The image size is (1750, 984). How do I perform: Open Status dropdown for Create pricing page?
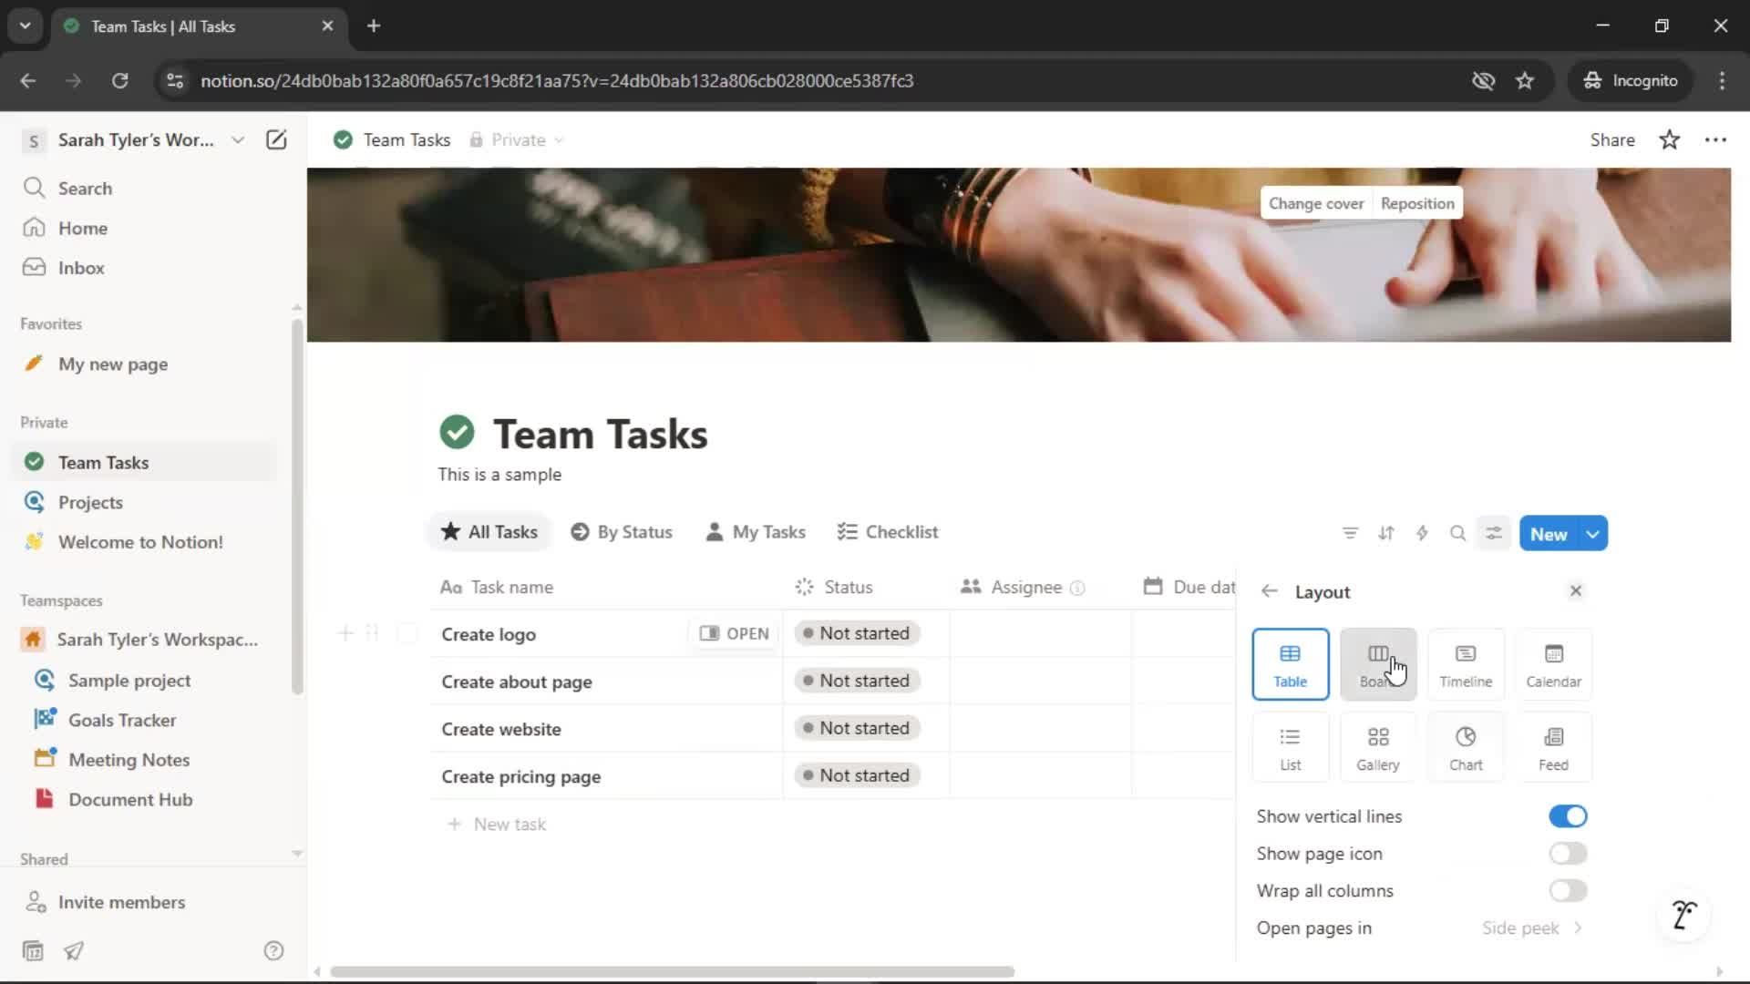click(x=857, y=775)
